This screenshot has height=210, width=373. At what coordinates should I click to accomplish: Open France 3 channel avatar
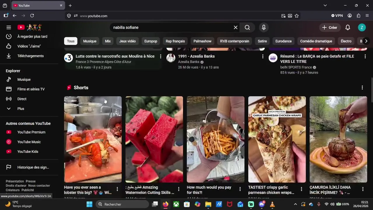(x=68, y=58)
